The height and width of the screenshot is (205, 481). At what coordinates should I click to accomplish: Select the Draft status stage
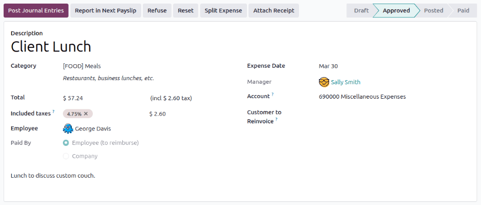[x=361, y=10]
